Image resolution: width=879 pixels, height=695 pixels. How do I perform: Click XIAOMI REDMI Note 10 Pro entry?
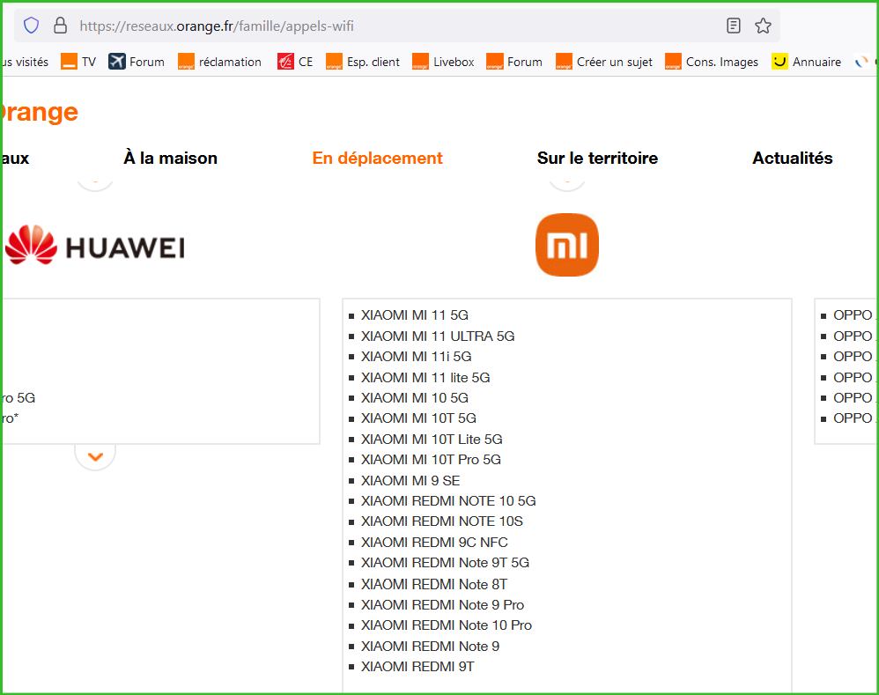tap(447, 625)
